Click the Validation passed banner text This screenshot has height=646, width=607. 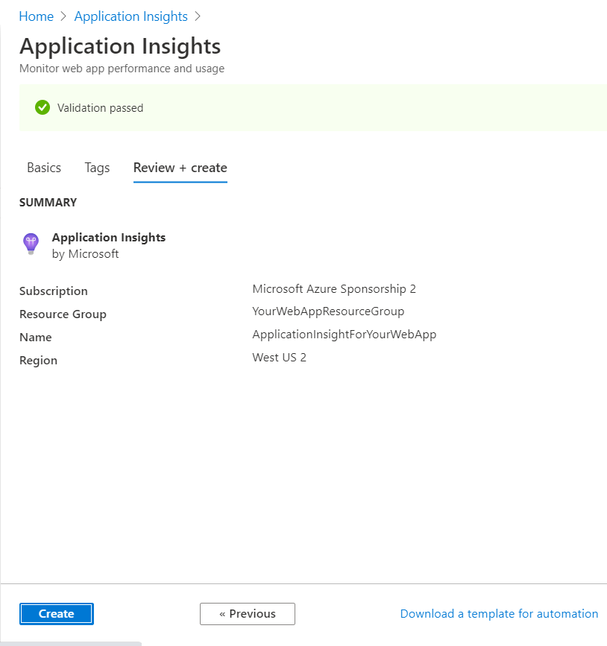point(100,108)
